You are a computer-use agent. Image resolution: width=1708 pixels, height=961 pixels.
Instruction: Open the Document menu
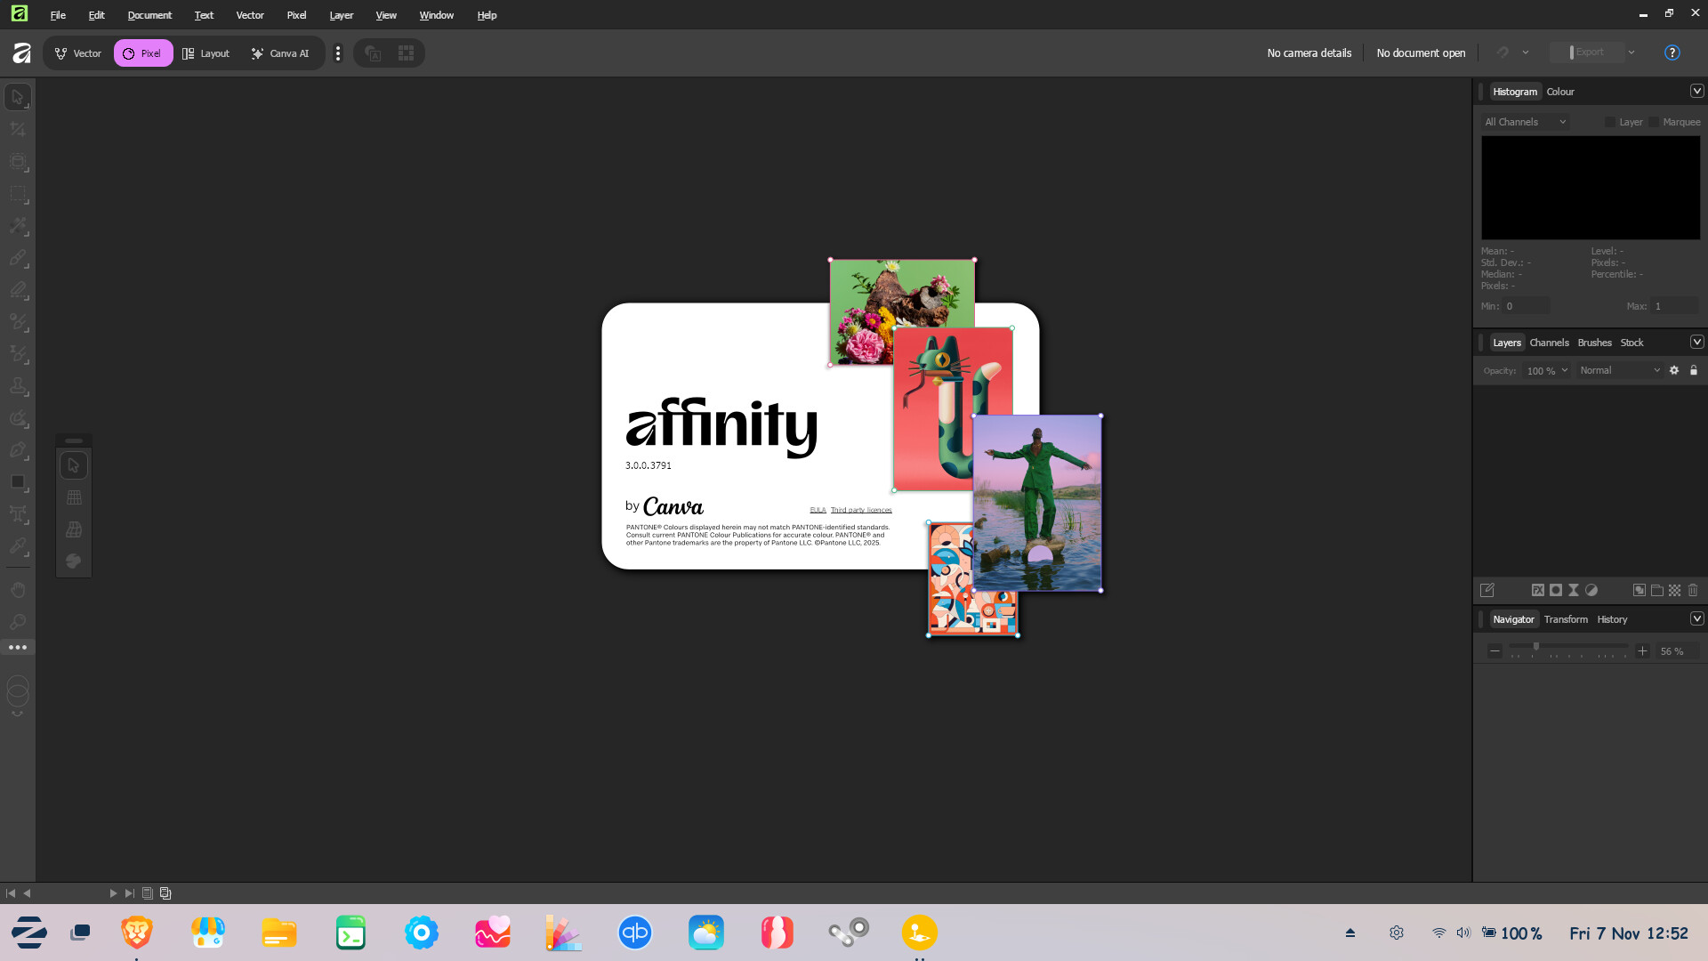[149, 15]
